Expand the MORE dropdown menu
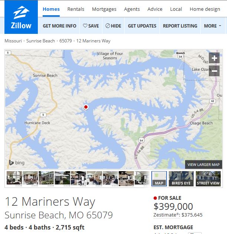 point(213,26)
